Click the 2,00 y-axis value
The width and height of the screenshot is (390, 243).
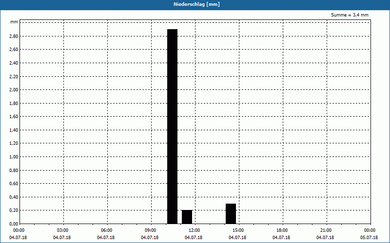point(14,90)
